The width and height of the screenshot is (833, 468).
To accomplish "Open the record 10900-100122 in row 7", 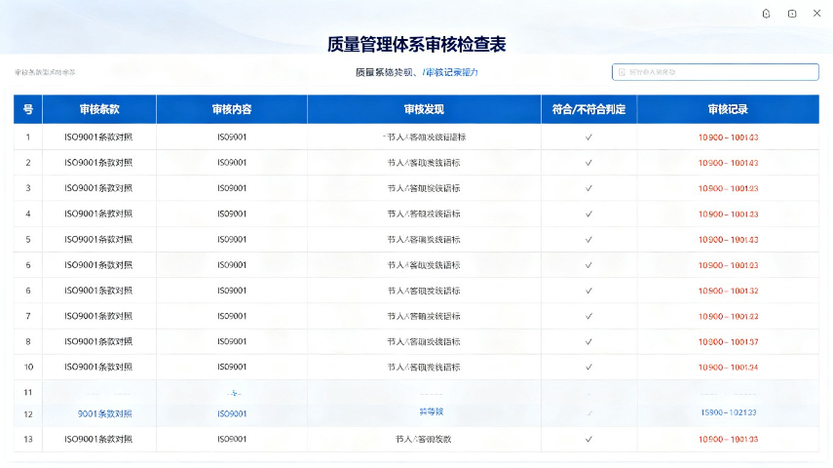I will [728, 316].
